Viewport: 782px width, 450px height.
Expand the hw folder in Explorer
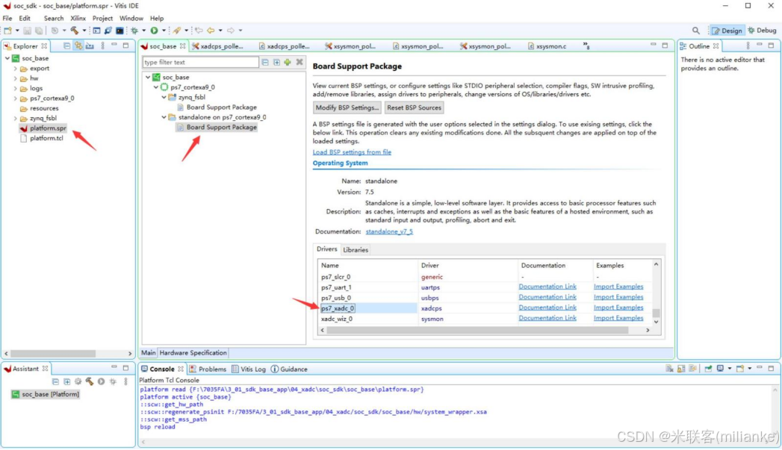click(x=16, y=78)
